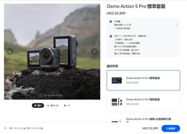Advance to the next product image
The width and height of the screenshot is (187, 134).
tap(94, 52)
